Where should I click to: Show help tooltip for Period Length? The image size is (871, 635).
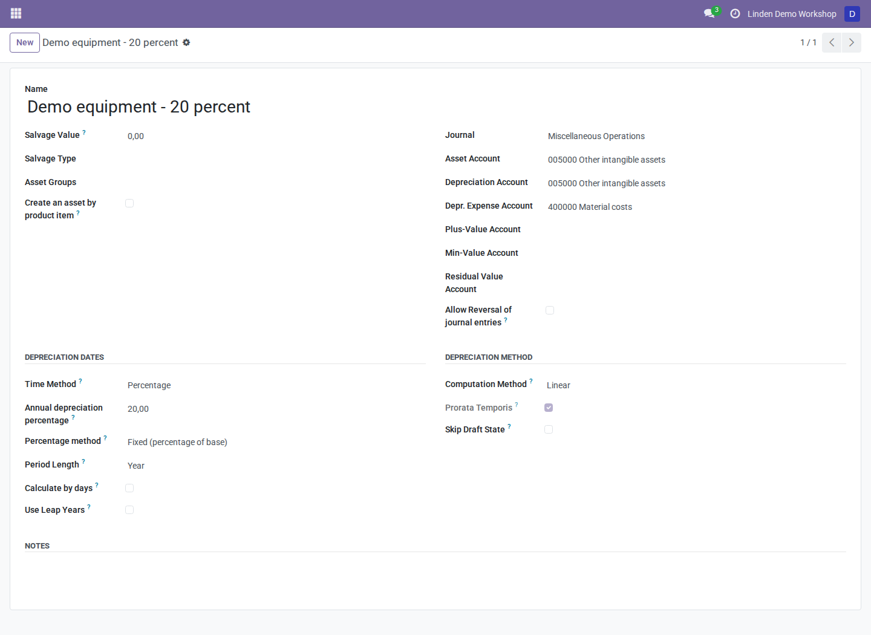pyautogui.click(x=83, y=461)
